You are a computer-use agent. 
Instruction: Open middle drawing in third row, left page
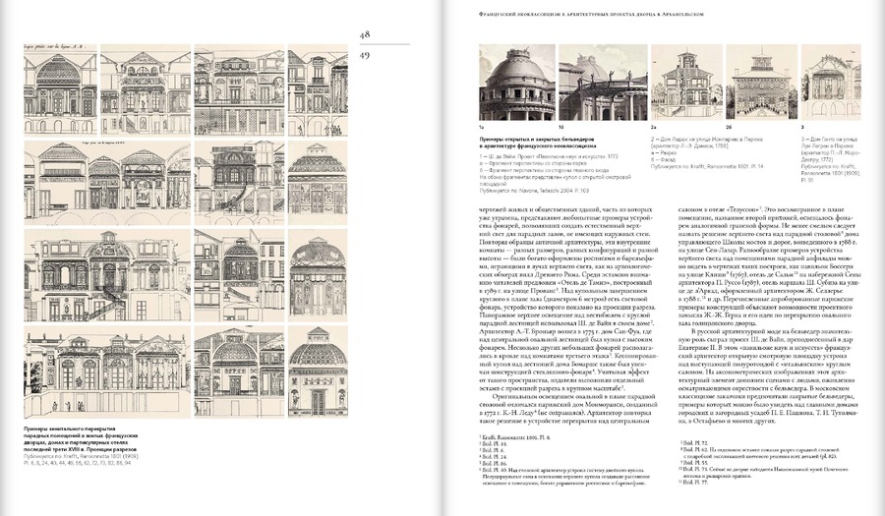coord(239,275)
